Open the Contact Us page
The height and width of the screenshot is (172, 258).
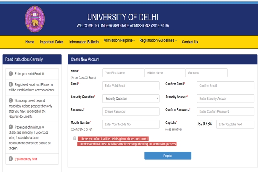[x=190, y=42]
